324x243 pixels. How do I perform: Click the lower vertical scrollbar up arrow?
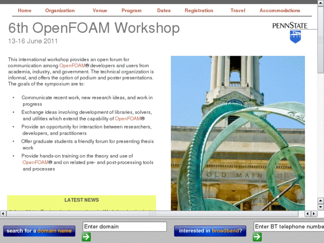tap(320, 201)
